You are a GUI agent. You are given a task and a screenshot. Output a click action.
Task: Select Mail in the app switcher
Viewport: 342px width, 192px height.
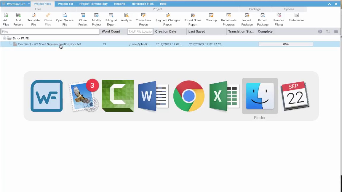83,96
